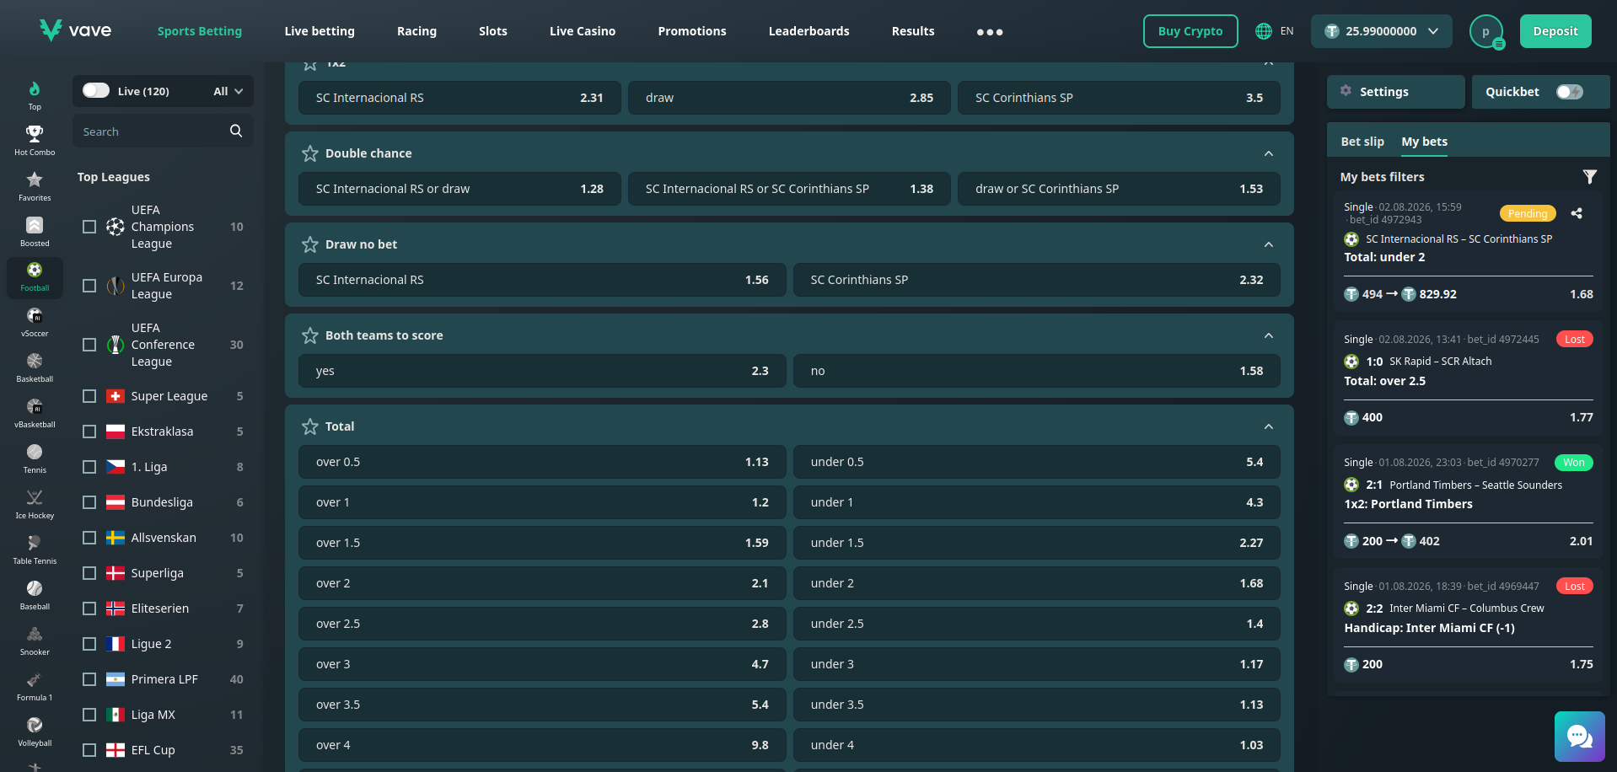
Task: Open the Results page
Action: click(x=913, y=31)
